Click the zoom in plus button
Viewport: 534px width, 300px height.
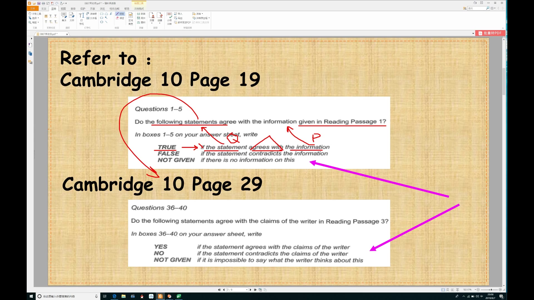[x=500, y=290]
